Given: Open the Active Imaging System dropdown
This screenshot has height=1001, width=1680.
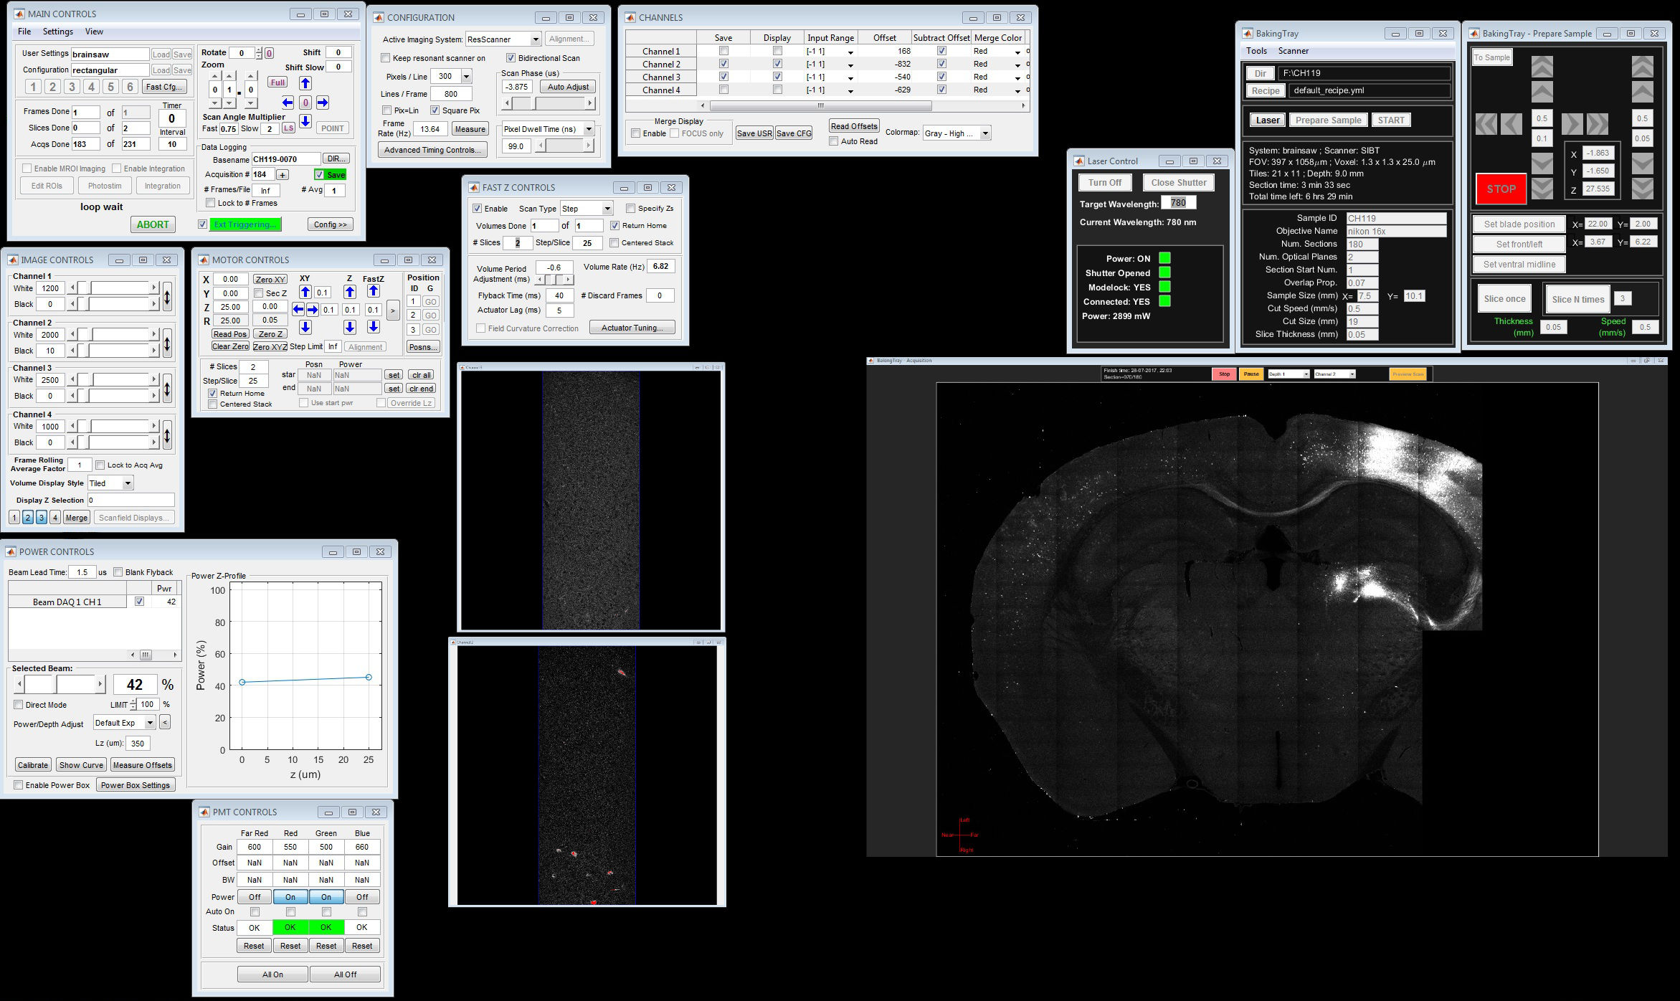Looking at the screenshot, I should tap(503, 39).
